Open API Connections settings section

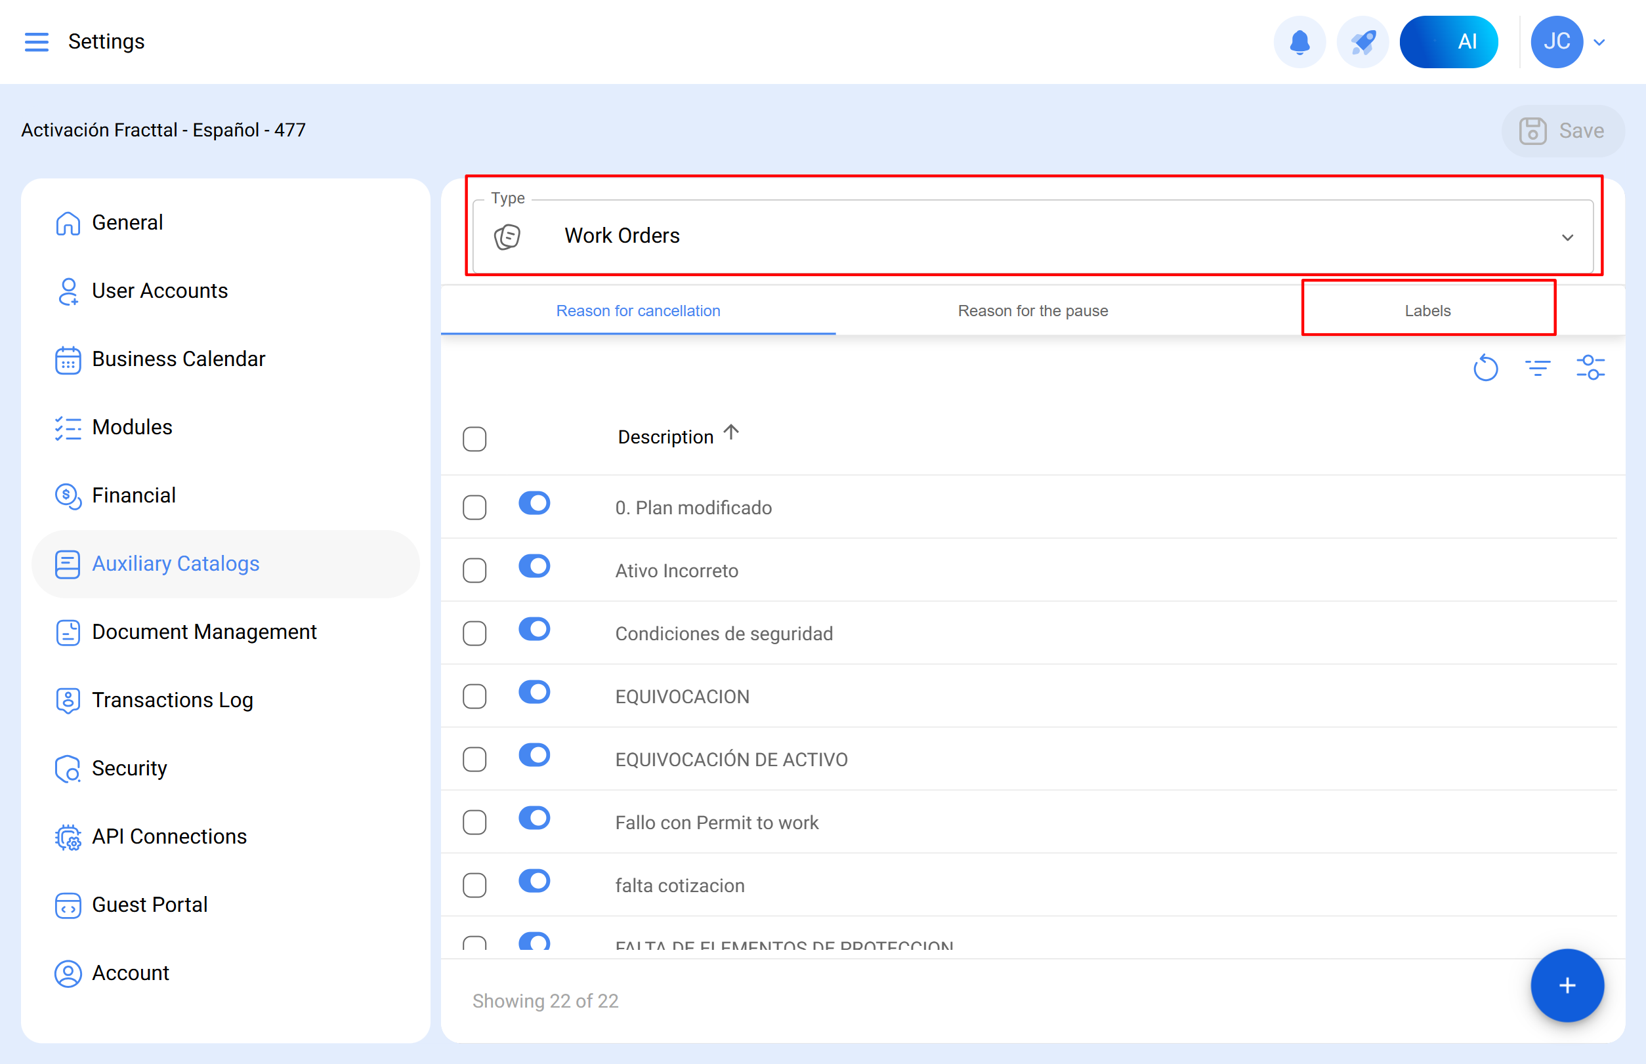pyautogui.click(x=169, y=836)
